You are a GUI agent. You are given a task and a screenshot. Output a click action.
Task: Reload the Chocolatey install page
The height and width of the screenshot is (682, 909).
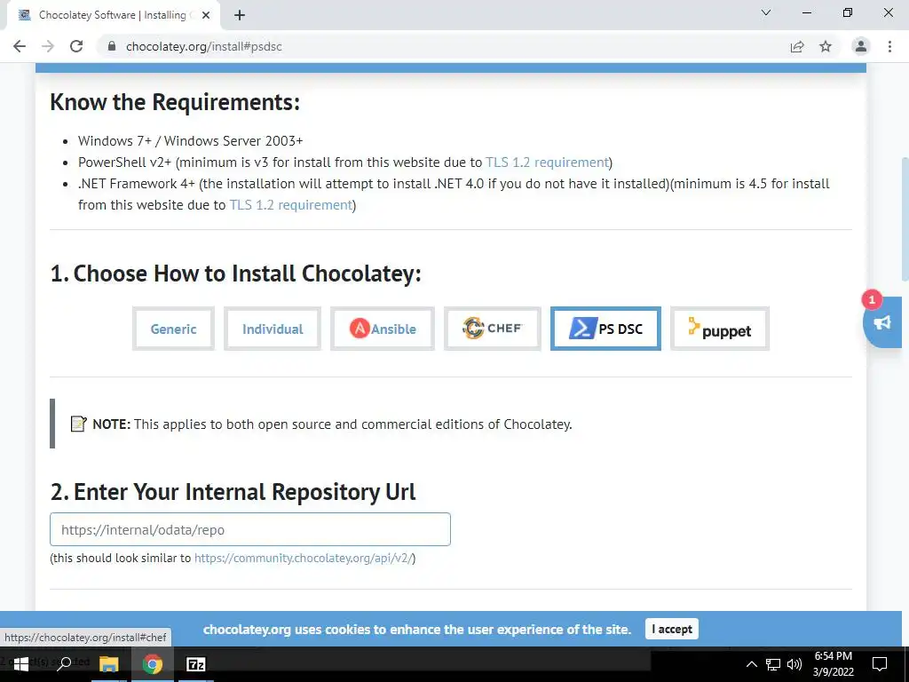pyautogui.click(x=76, y=46)
